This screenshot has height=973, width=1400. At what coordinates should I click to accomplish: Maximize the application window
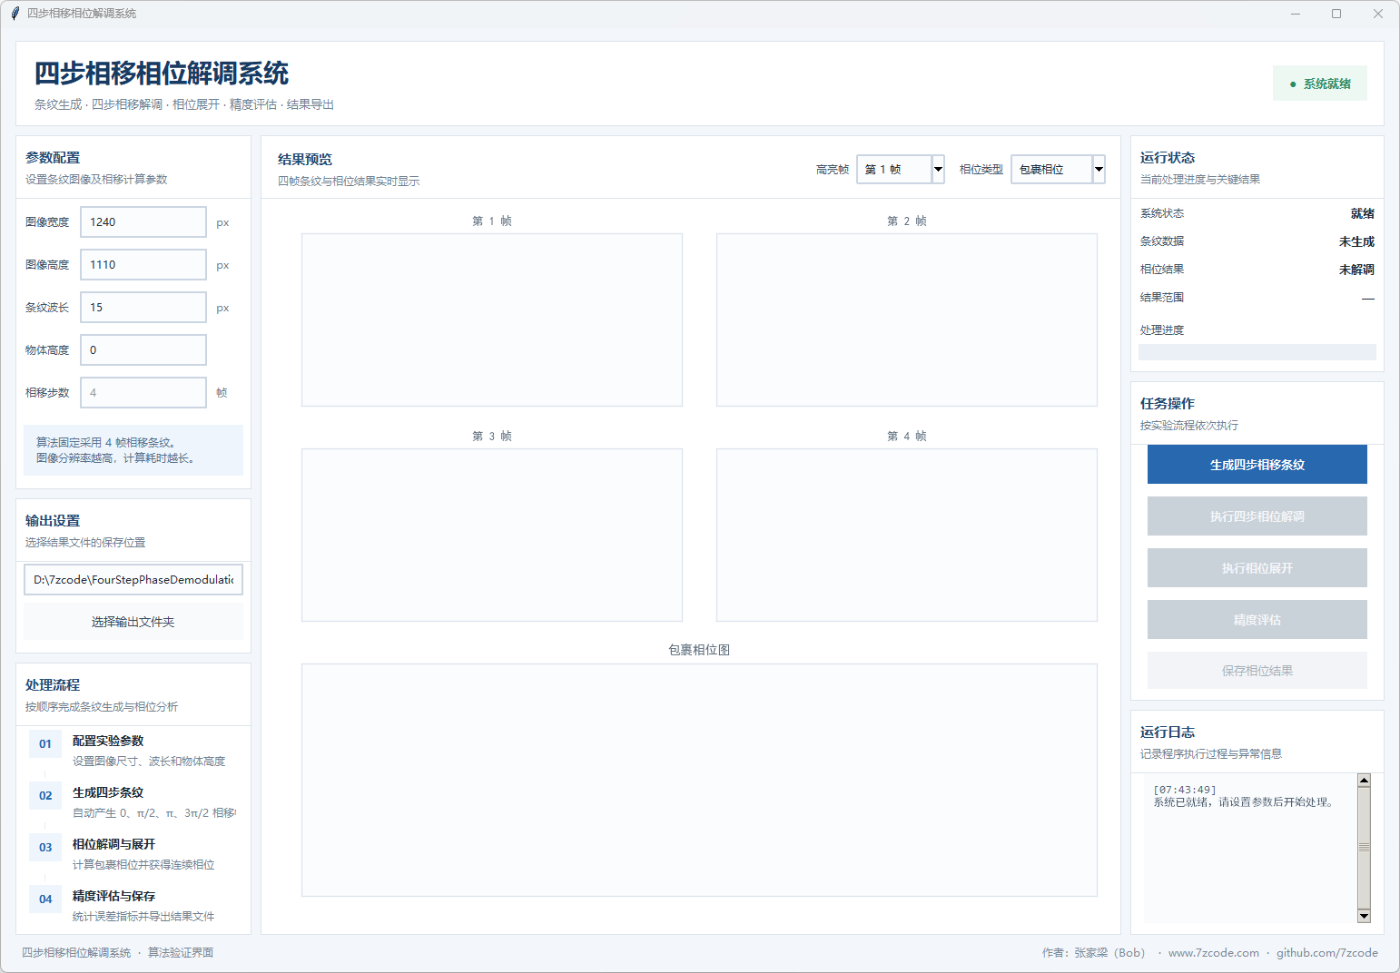point(1336,14)
